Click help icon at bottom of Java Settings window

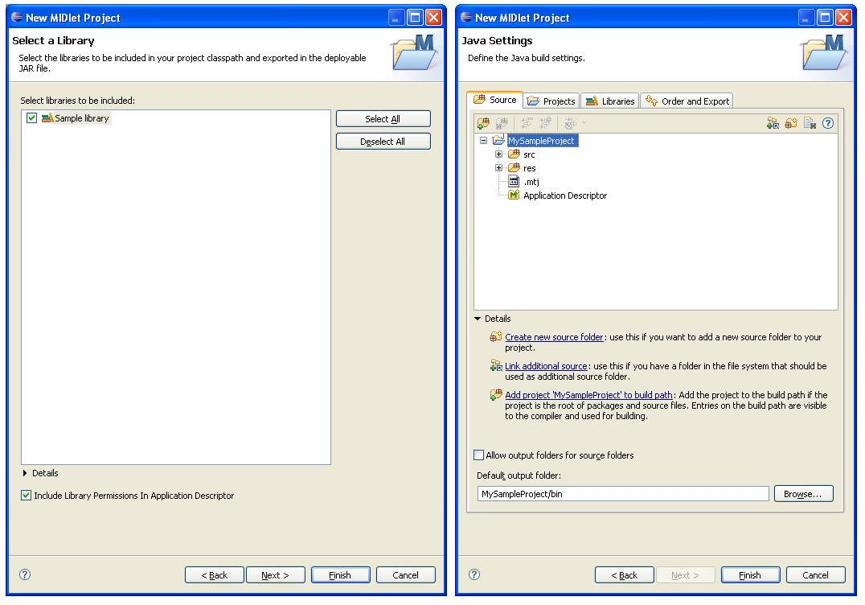474,574
